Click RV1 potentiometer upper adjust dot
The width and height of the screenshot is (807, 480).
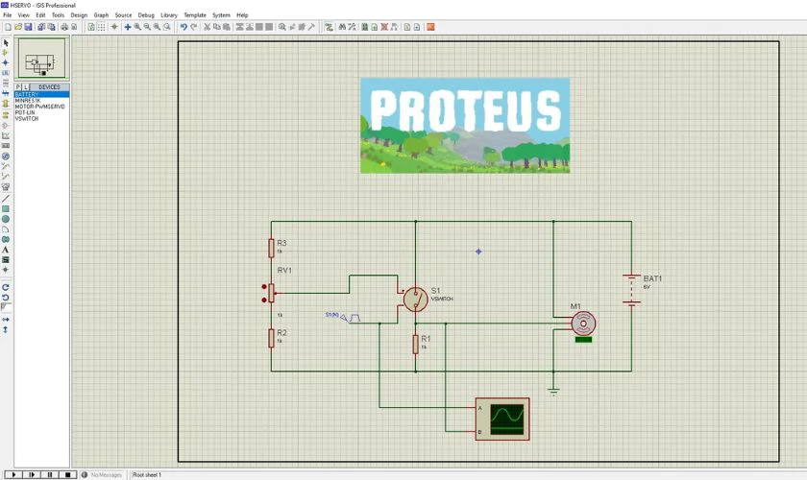tap(264, 286)
